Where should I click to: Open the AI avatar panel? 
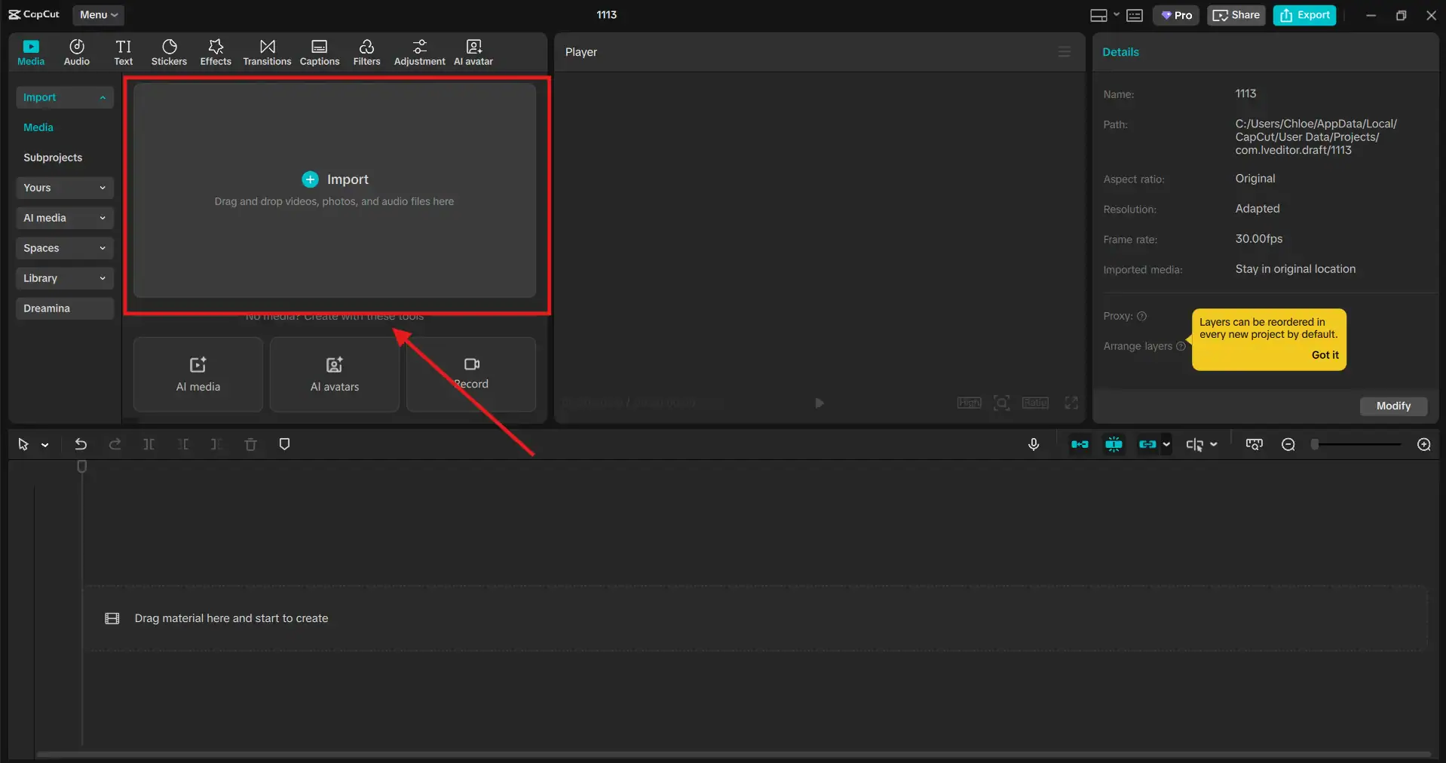(x=473, y=51)
